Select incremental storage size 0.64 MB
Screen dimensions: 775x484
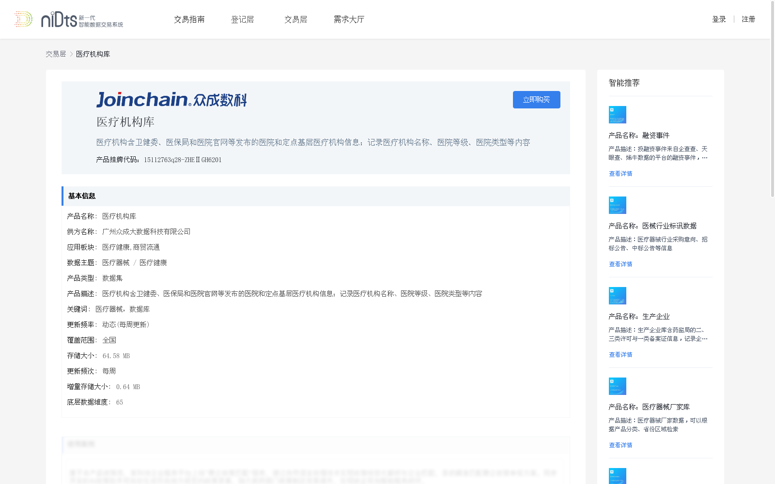(x=128, y=387)
